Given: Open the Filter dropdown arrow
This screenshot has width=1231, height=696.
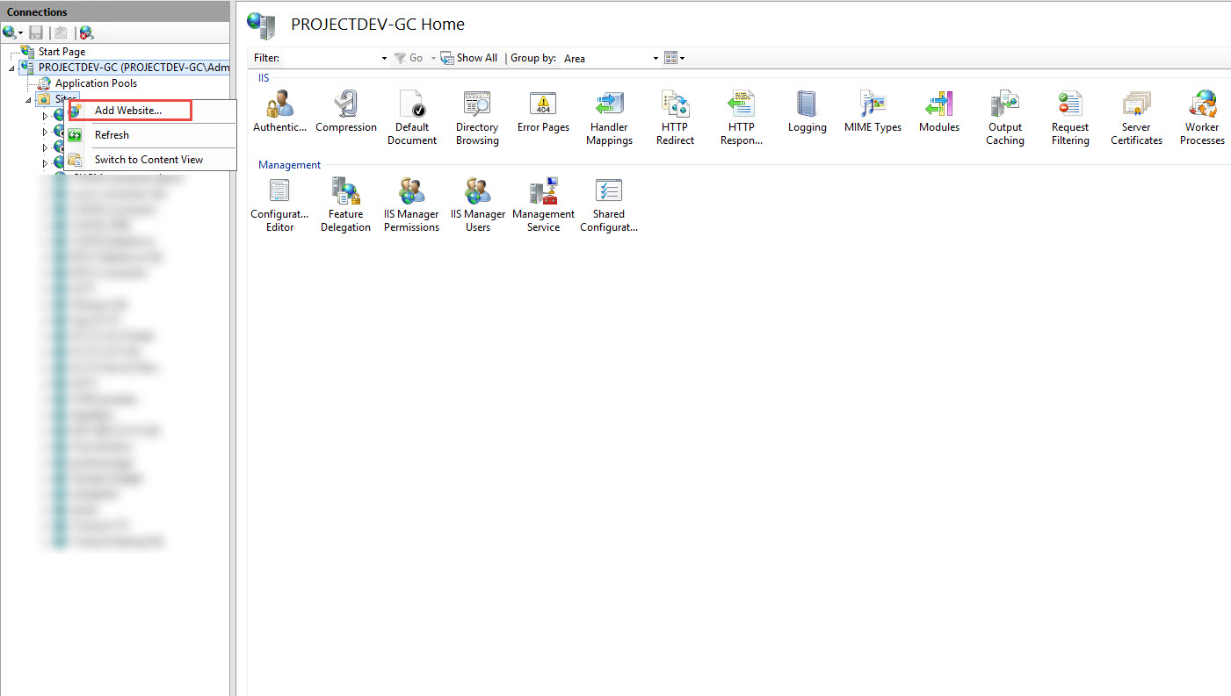Looking at the screenshot, I should point(384,59).
